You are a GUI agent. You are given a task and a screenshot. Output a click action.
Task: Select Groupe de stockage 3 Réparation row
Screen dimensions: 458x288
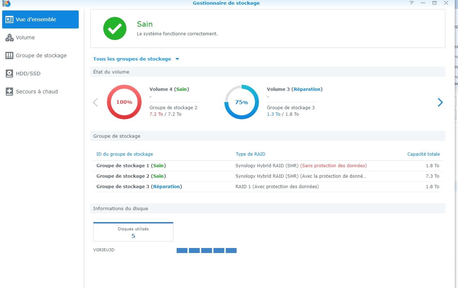point(267,187)
